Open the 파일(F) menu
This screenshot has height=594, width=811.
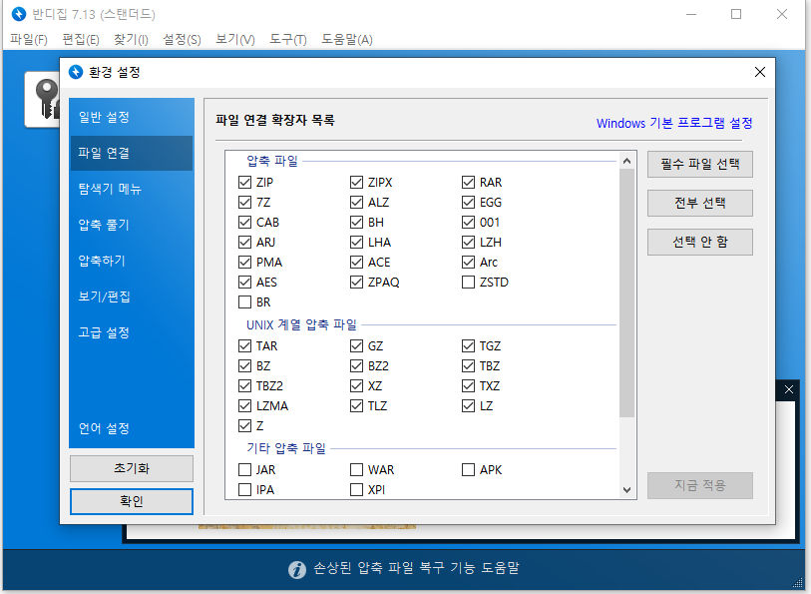click(x=29, y=39)
